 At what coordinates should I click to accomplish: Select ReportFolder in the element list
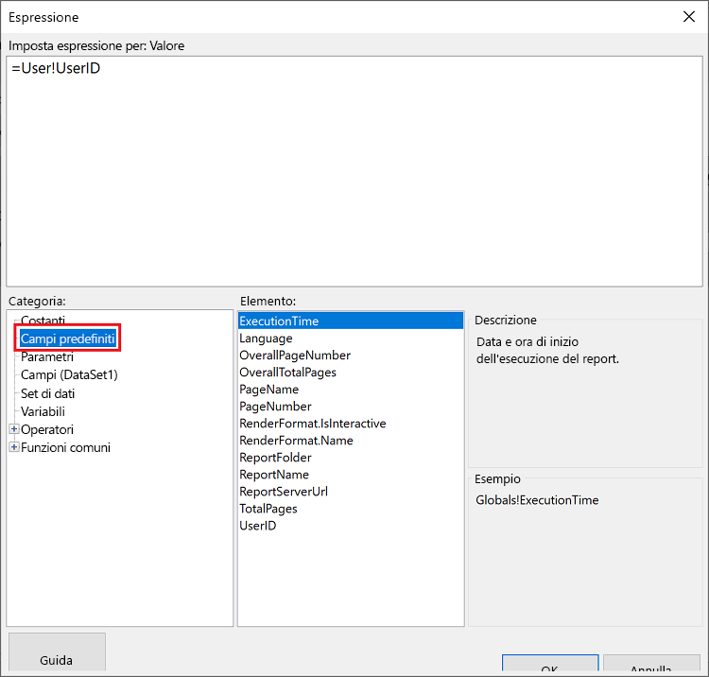[351, 458]
